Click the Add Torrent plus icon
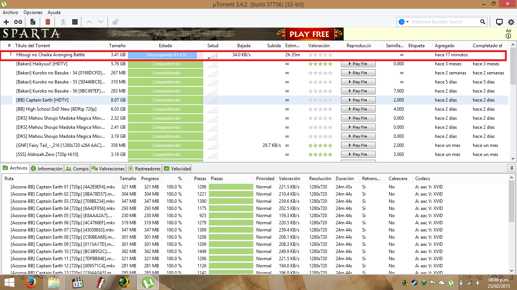Viewport: 517px width, 290px height. point(6,22)
